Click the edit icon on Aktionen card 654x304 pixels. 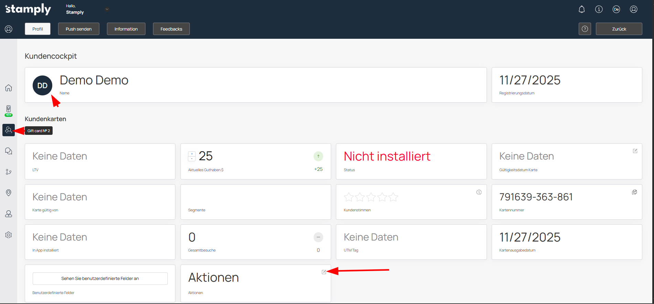(324, 272)
